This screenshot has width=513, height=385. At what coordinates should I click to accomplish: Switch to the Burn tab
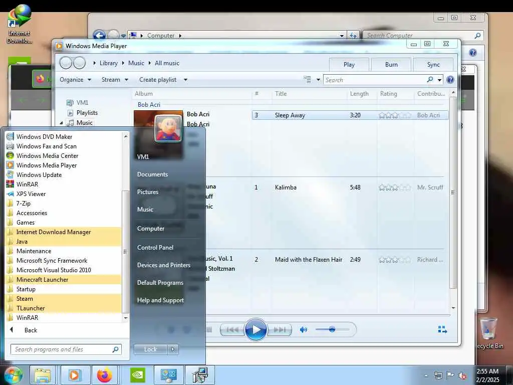[x=391, y=65]
